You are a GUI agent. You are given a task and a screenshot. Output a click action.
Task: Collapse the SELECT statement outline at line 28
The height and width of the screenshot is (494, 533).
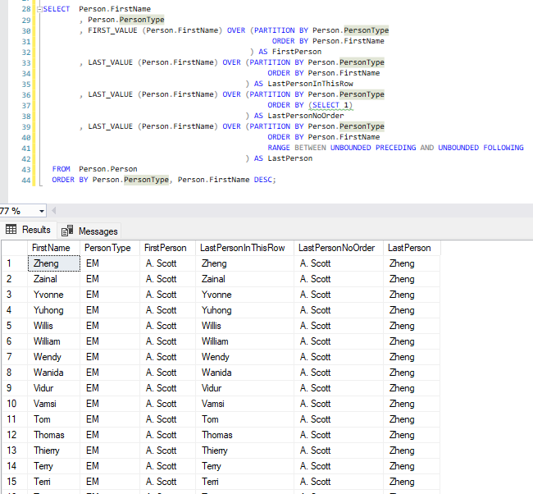tap(39, 10)
